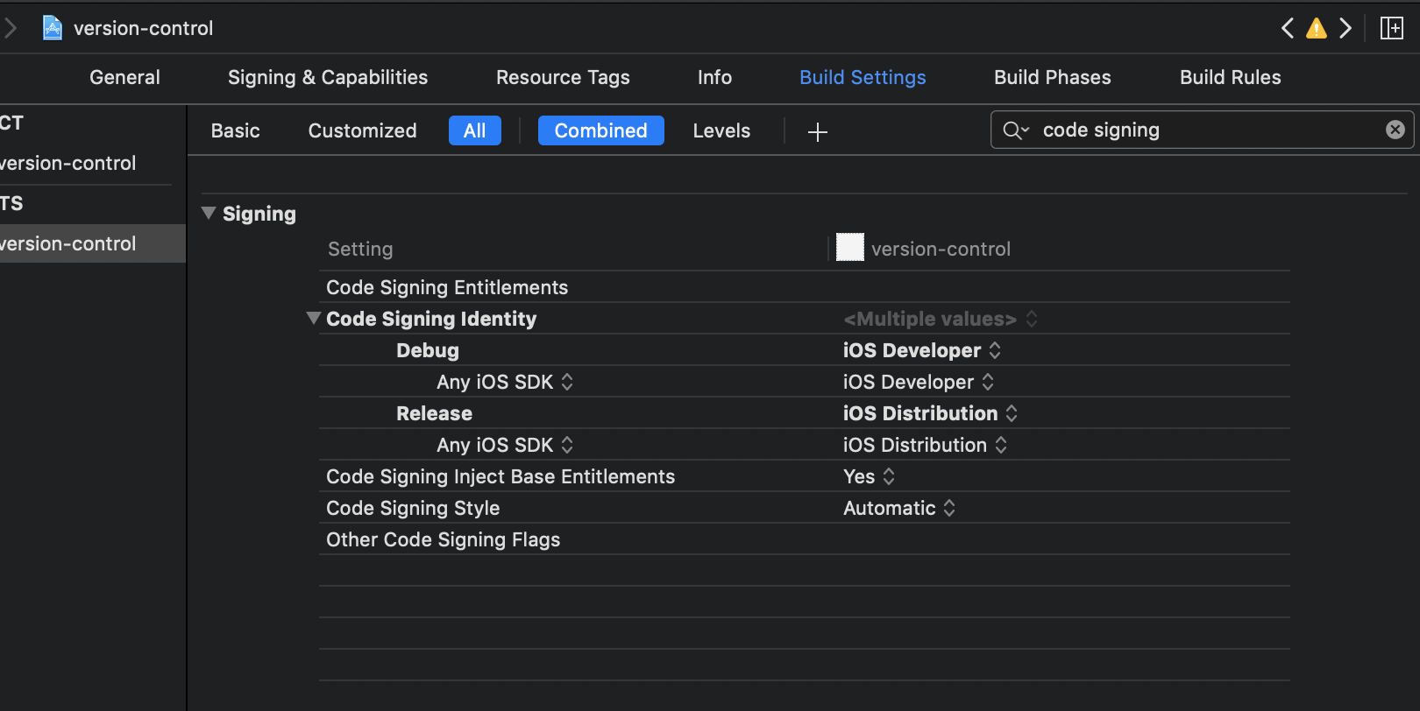Viewport: 1420px width, 711px height.
Task: Open the search magnifier filter options
Action: (1016, 130)
